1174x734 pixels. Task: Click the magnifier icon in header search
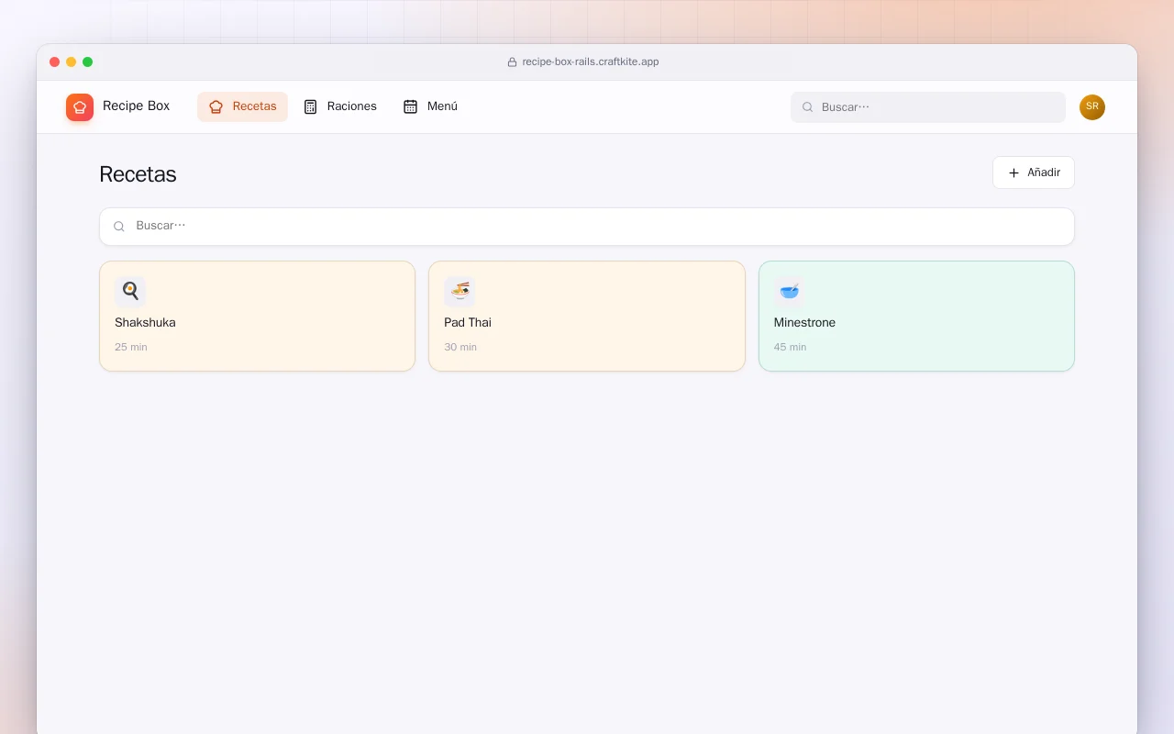point(808,107)
